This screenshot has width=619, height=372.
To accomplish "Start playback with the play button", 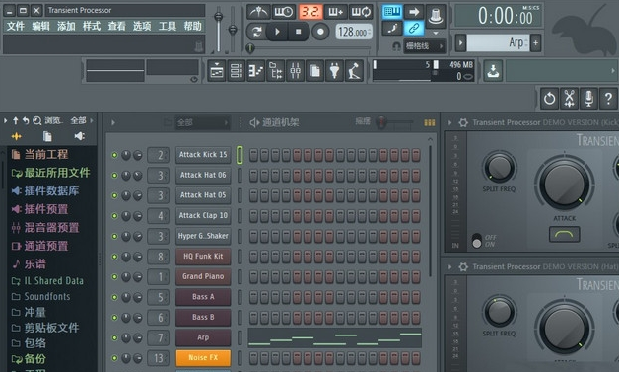I will pos(277,32).
